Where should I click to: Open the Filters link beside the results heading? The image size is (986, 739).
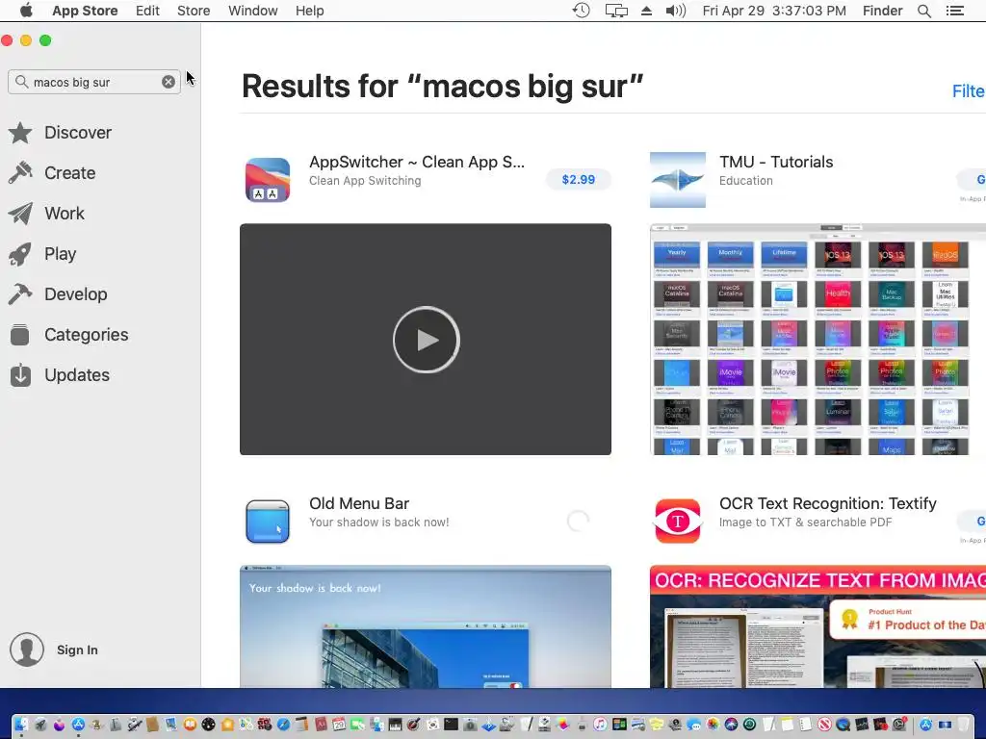[x=969, y=91]
